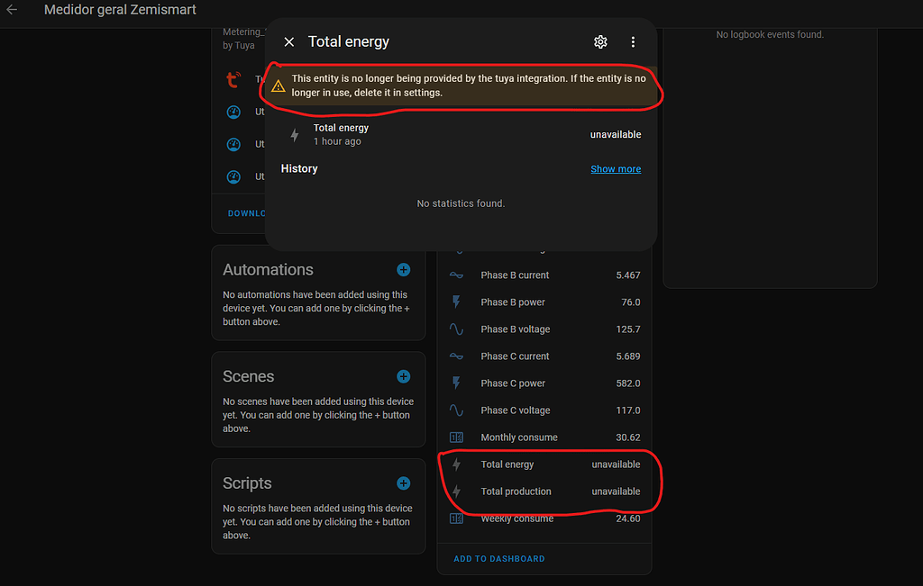The width and height of the screenshot is (923, 586).
Task: Click the Weekly consume counter icon
Action: pyautogui.click(x=457, y=518)
